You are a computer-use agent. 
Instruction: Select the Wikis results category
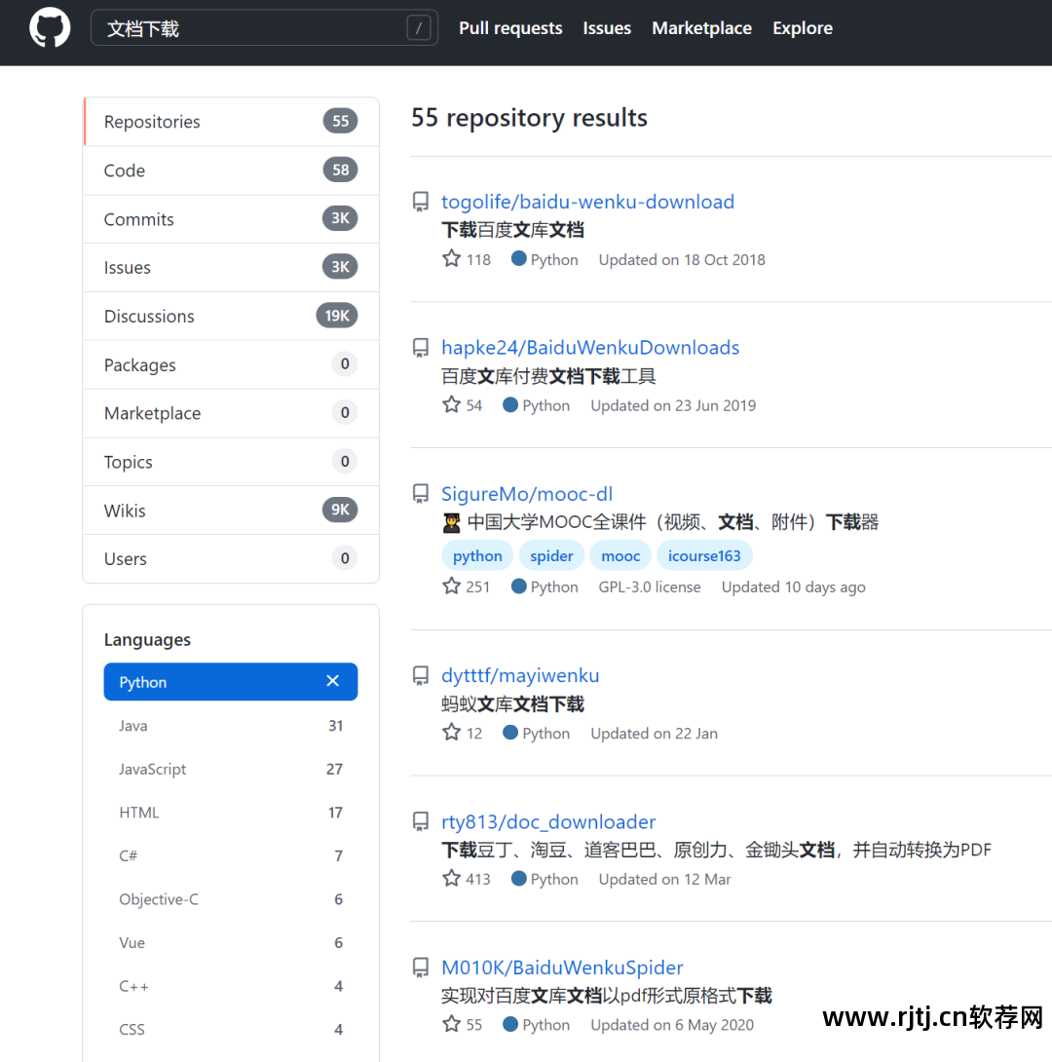tap(231, 511)
